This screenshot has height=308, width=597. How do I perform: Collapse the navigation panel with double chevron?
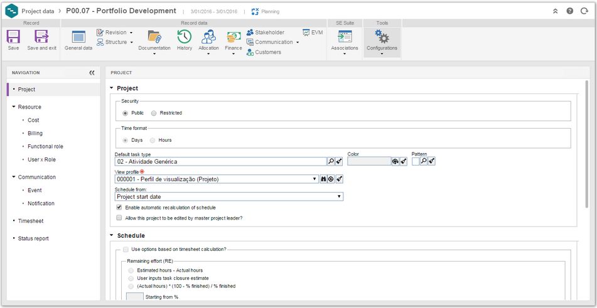(x=92, y=73)
